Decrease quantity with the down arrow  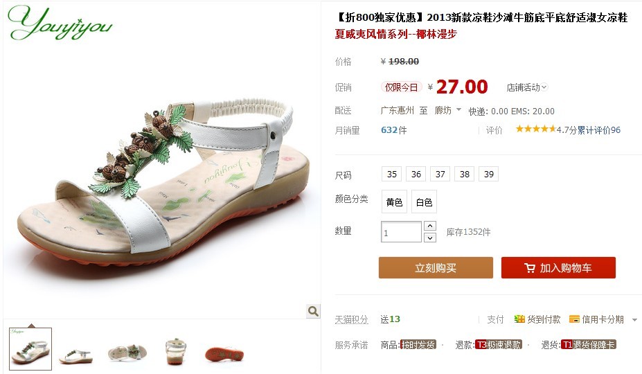point(429,237)
